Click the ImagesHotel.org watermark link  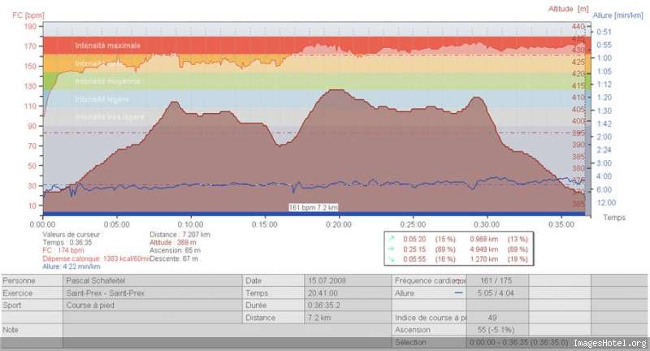point(610,343)
